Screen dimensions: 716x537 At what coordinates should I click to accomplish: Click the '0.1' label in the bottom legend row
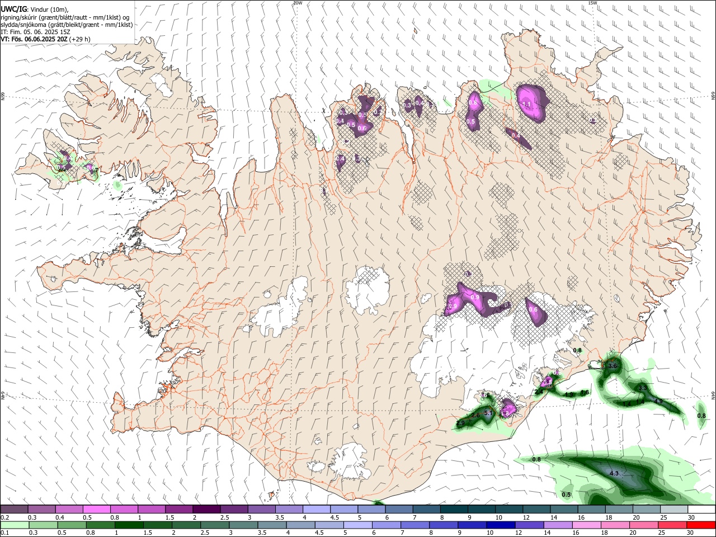pyautogui.click(x=4, y=533)
